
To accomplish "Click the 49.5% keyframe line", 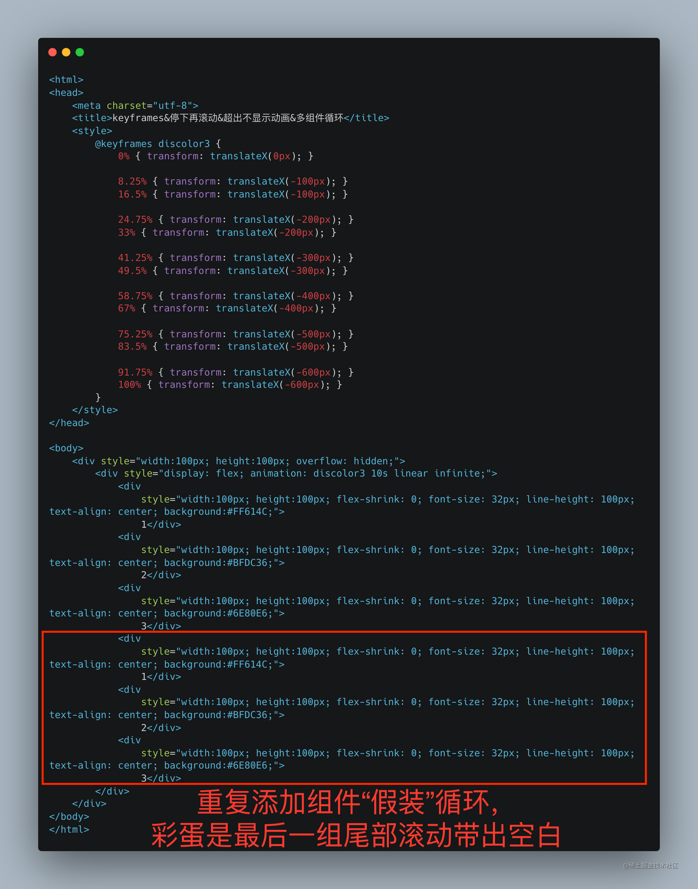I will coord(233,271).
